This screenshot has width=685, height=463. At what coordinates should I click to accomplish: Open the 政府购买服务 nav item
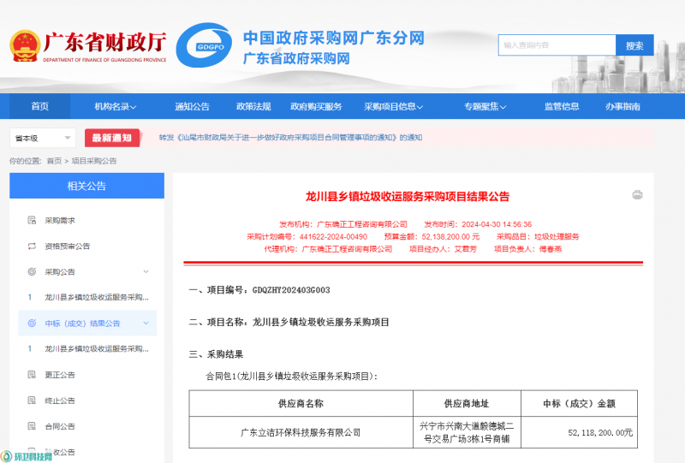pos(316,107)
